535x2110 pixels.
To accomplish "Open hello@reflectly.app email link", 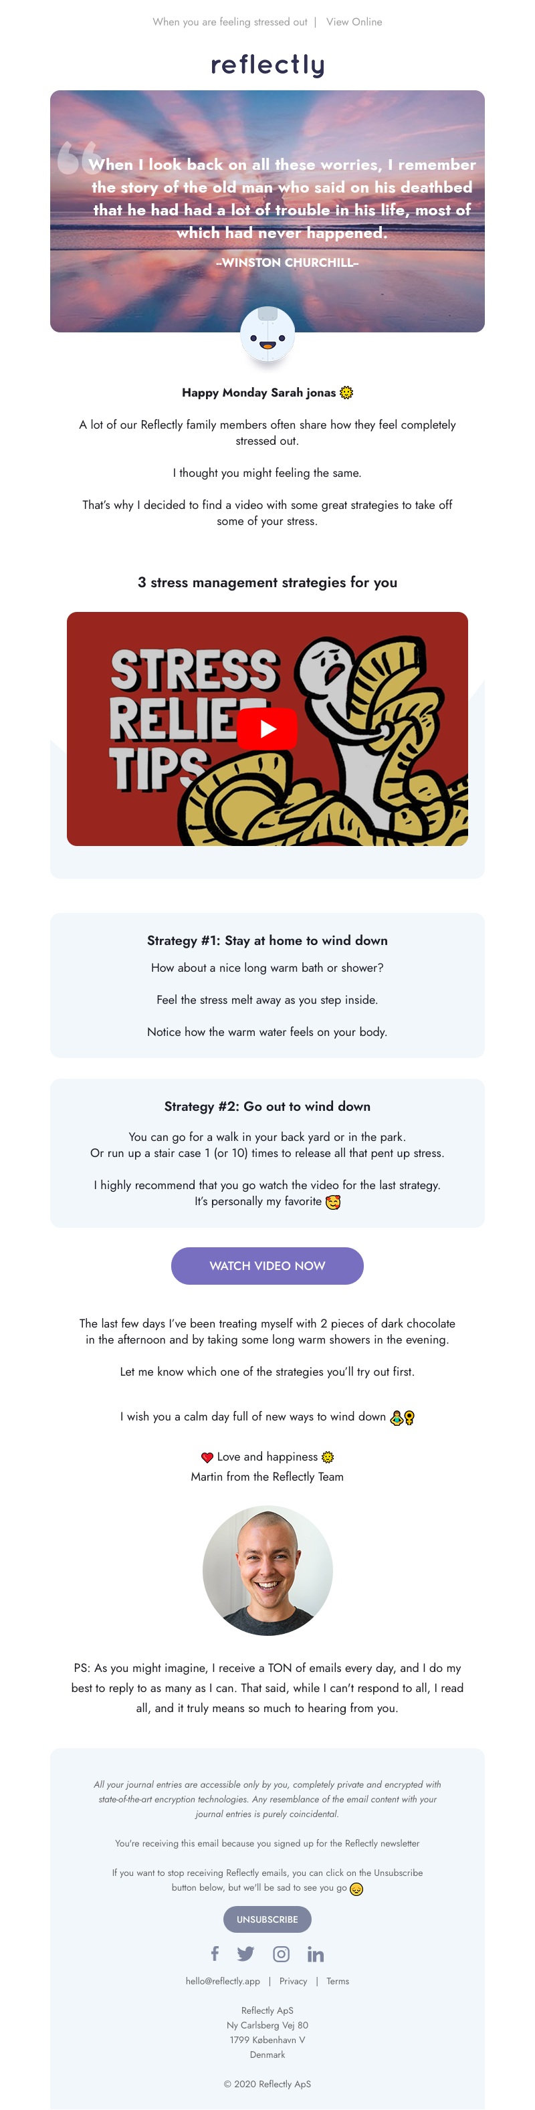I will point(223,1982).
